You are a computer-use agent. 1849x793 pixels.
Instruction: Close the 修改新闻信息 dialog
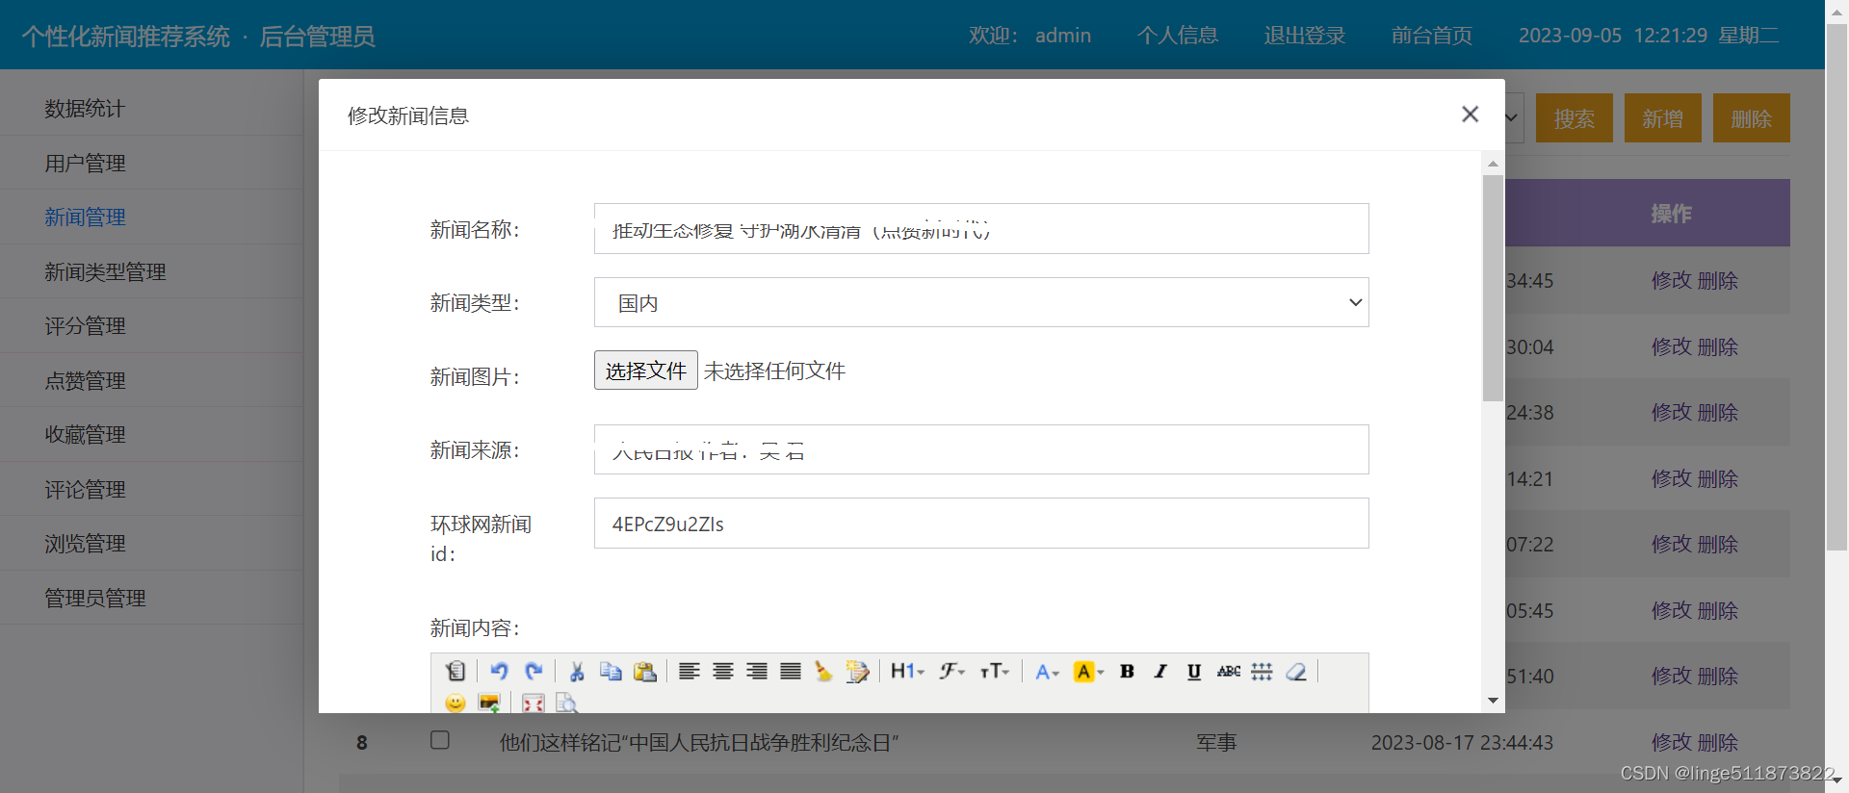click(x=1470, y=115)
